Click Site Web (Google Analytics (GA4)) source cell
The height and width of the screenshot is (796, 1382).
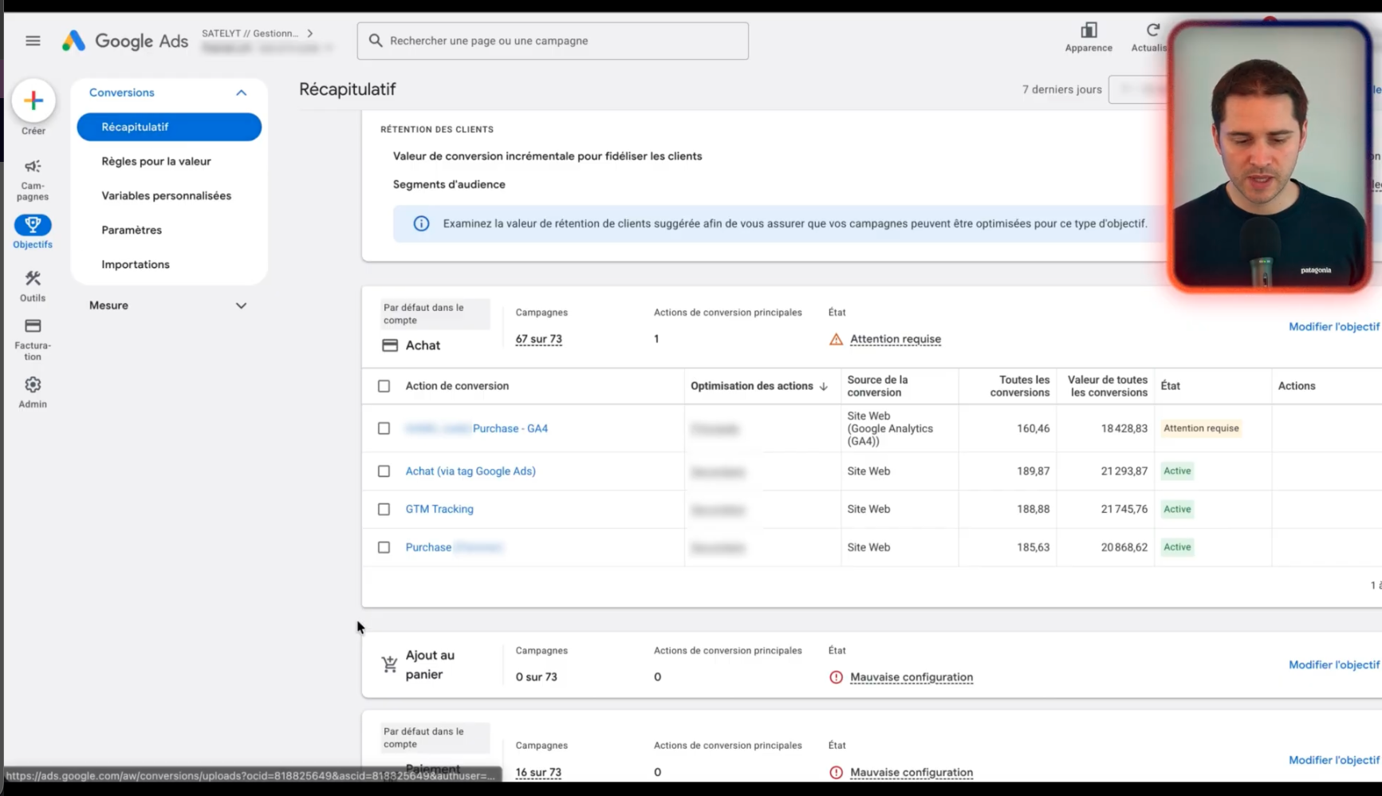[x=890, y=428]
